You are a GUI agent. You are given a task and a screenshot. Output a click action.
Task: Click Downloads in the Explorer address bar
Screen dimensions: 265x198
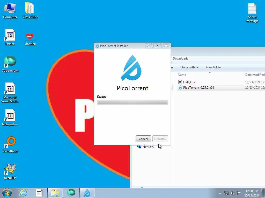click(180, 59)
